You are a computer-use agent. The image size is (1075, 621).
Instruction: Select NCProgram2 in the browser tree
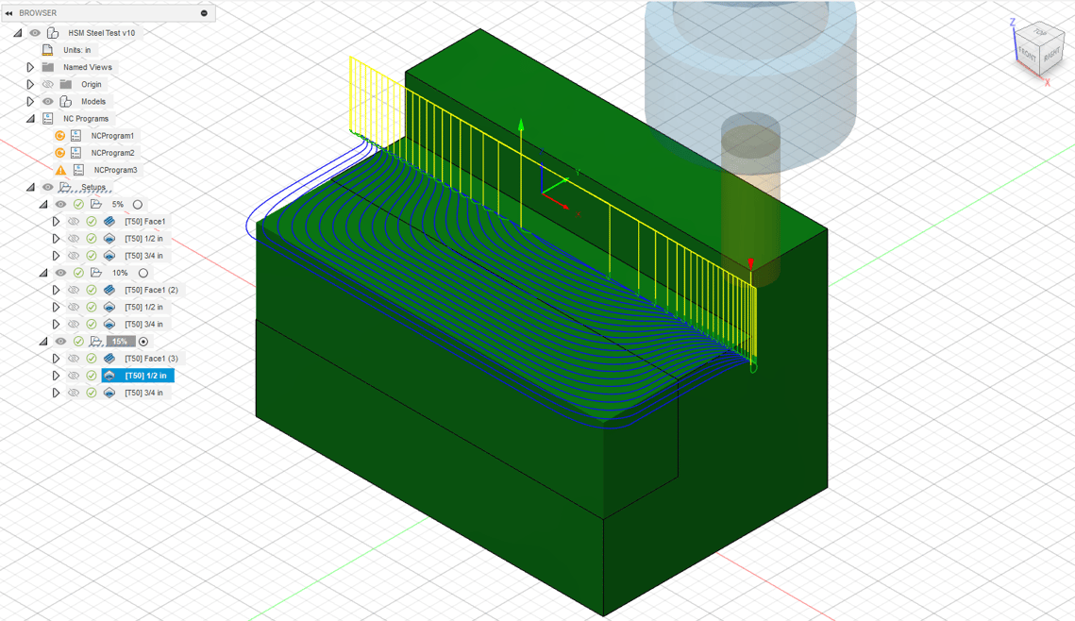112,153
